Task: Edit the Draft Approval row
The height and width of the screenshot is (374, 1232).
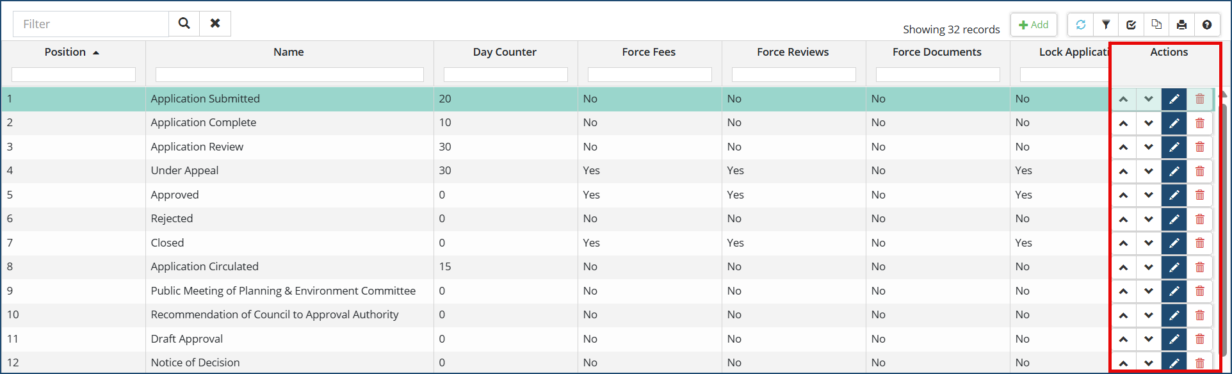Action: pyautogui.click(x=1174, y=339)
